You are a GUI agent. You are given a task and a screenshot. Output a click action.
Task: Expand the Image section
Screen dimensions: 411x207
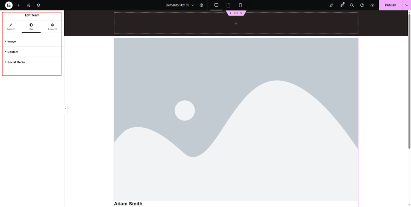[x=32, y=41]
